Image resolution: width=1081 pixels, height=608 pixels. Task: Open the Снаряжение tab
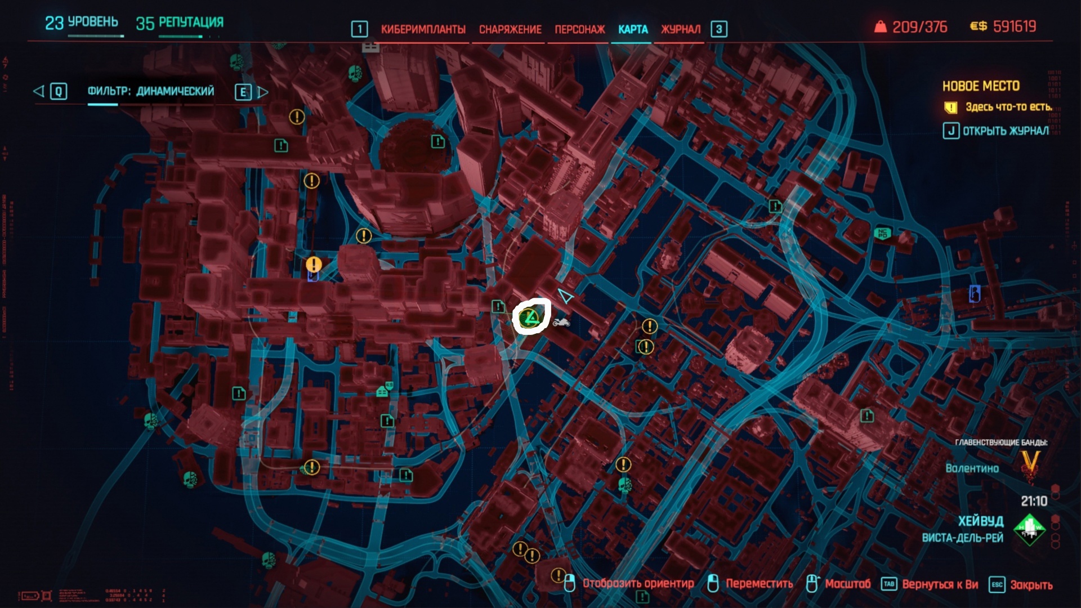point(510,29)
